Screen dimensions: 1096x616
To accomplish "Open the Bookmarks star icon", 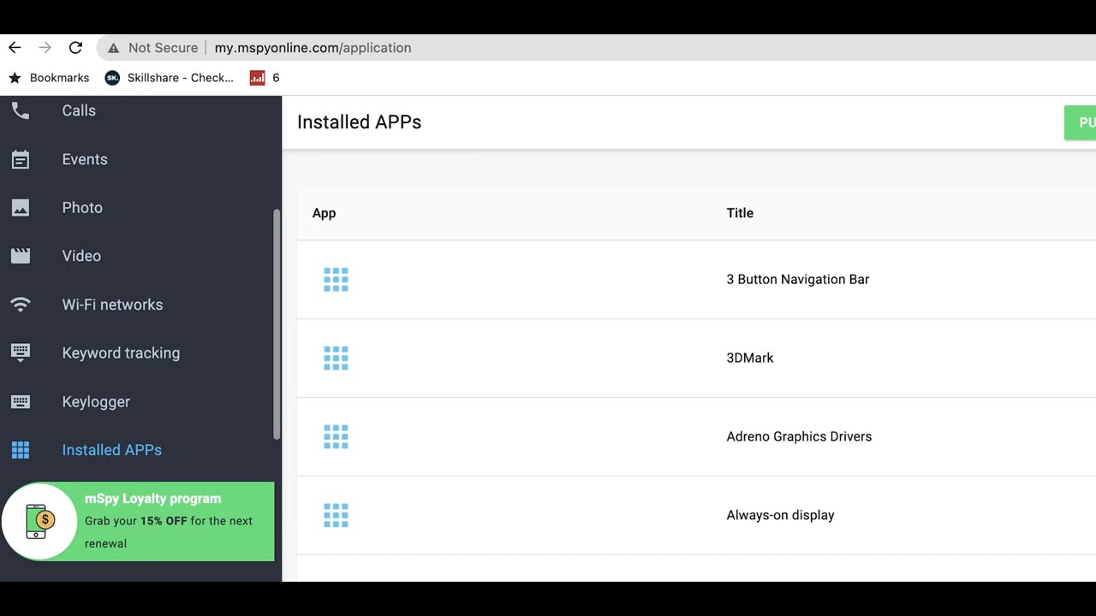I will [15, 78].
